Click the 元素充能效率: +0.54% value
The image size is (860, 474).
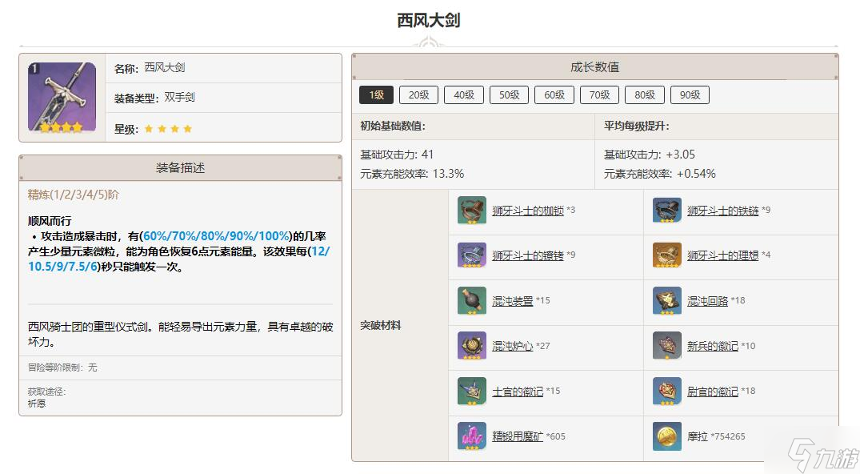(660, 174)
